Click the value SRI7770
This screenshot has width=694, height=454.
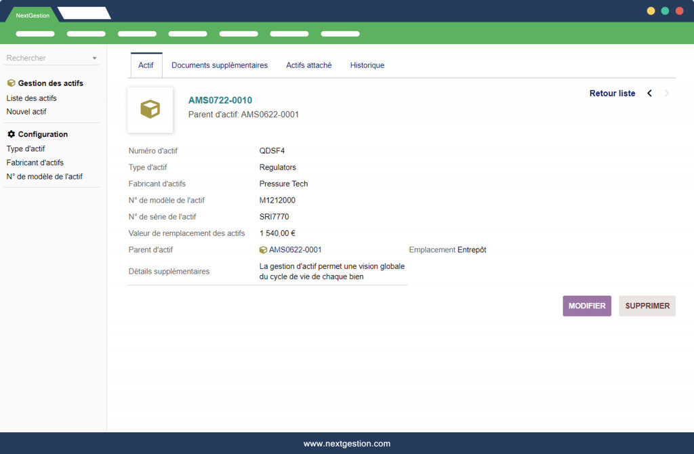tap(274, 217)
